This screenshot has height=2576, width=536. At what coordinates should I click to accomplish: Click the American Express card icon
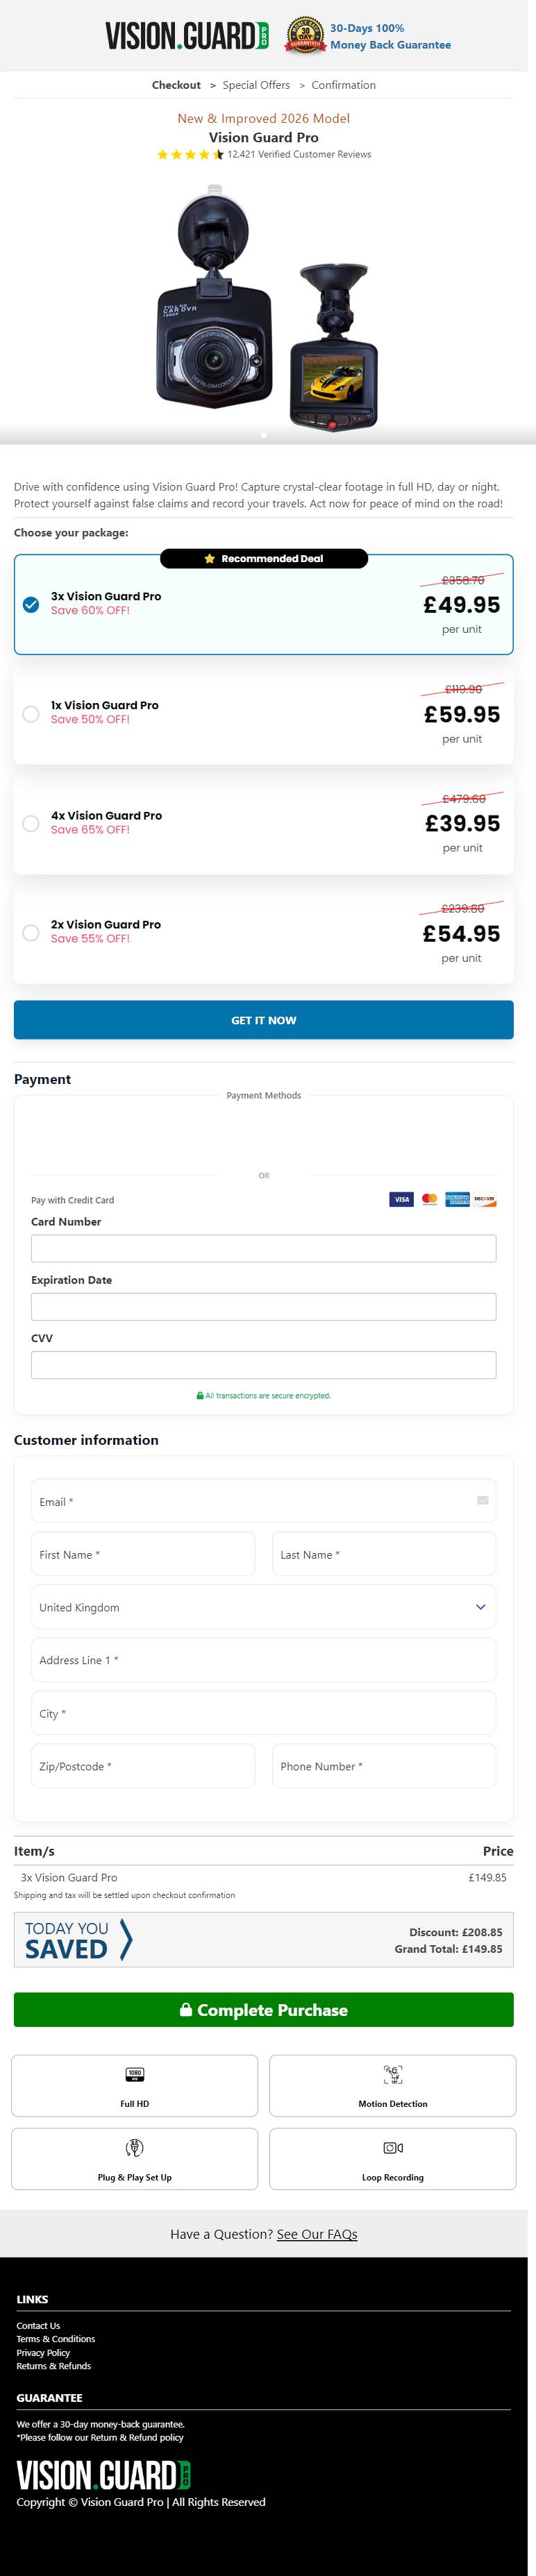tap(457, 1199)
